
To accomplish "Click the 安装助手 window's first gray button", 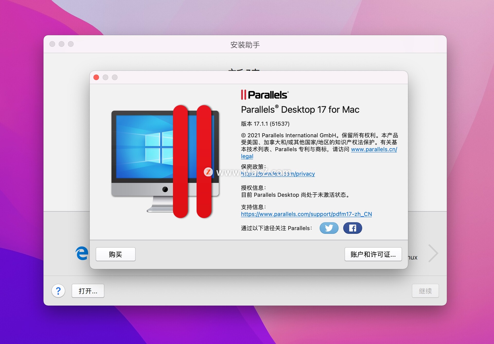I will click(x=52, y=44).
